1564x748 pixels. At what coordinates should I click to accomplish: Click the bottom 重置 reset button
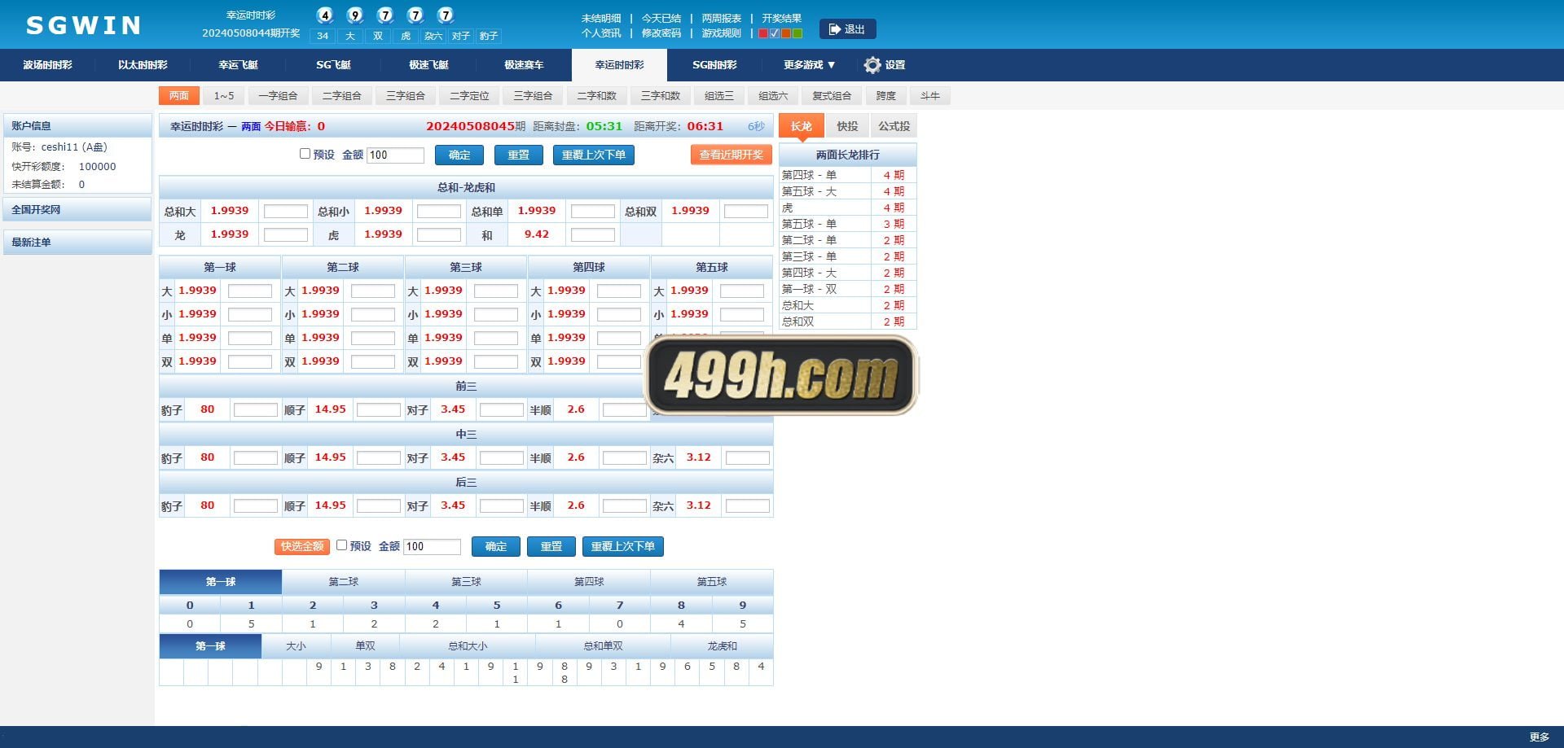(551, 547)
